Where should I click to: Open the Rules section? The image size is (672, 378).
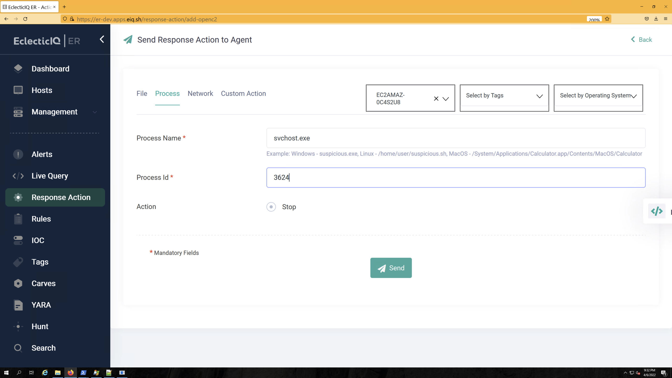click(x=41, y=219)
